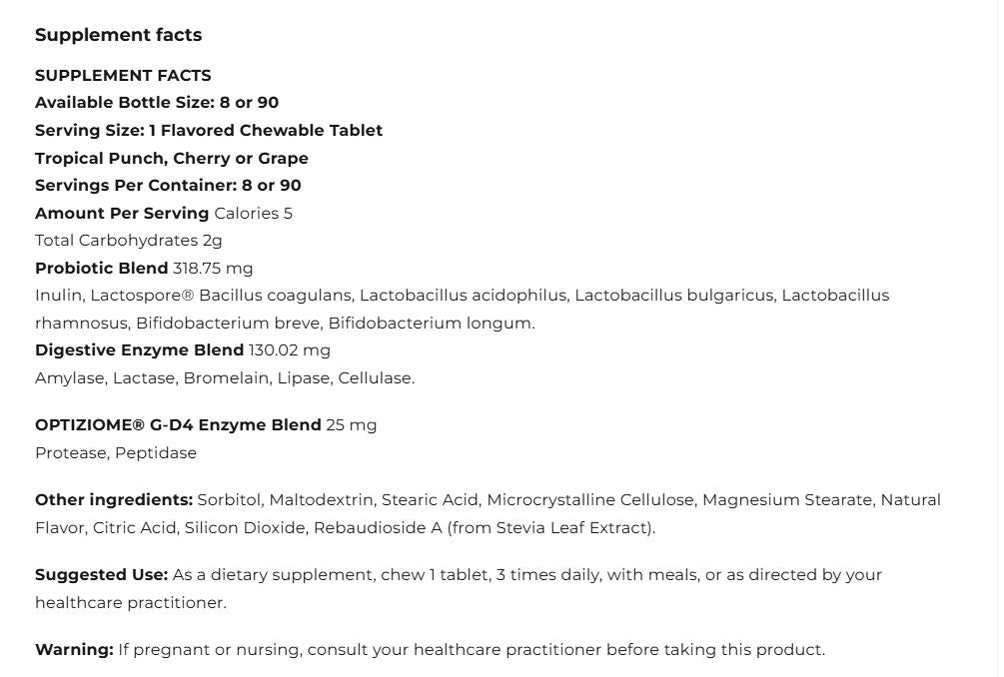Click the uppercase "SUPPLEMENT FACTS" line
The width and height of the screenshot is (1004, 677).
click(123, 76)
